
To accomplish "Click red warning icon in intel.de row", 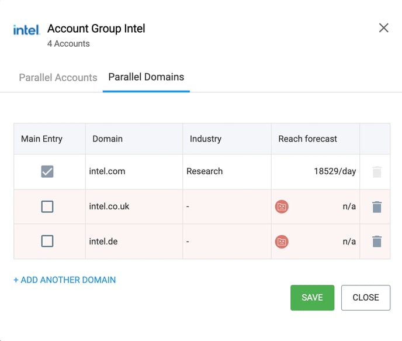I will click(282, 242).
